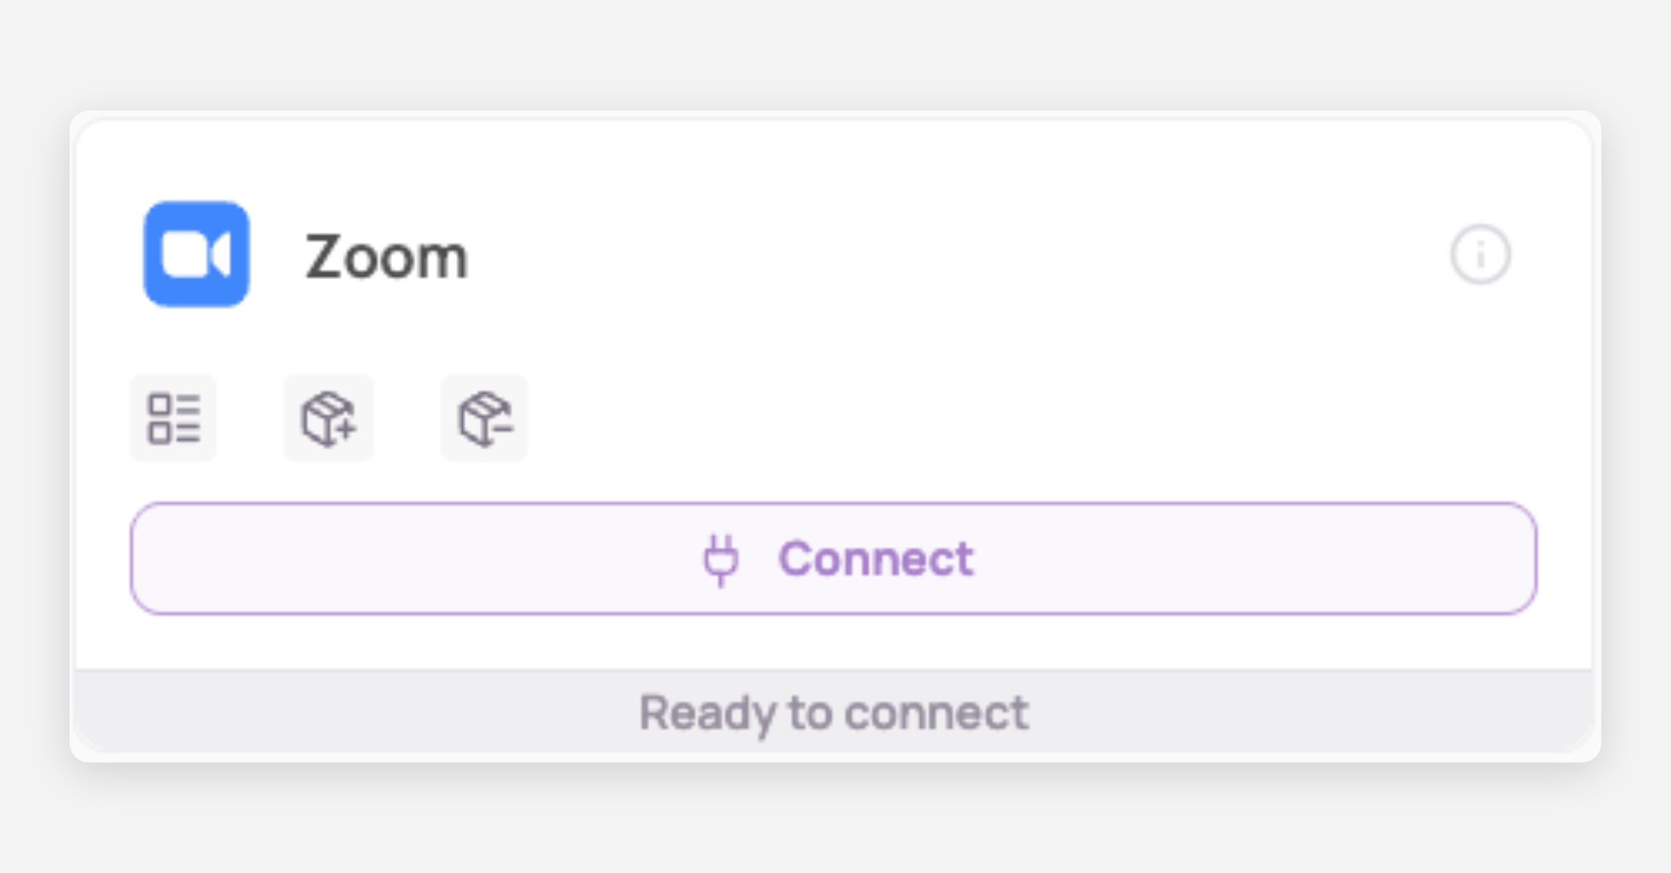The height and width of the screenshot is (873, 1671).
Task: Click the purple plug symbol
Action: [x=721, y=559]
